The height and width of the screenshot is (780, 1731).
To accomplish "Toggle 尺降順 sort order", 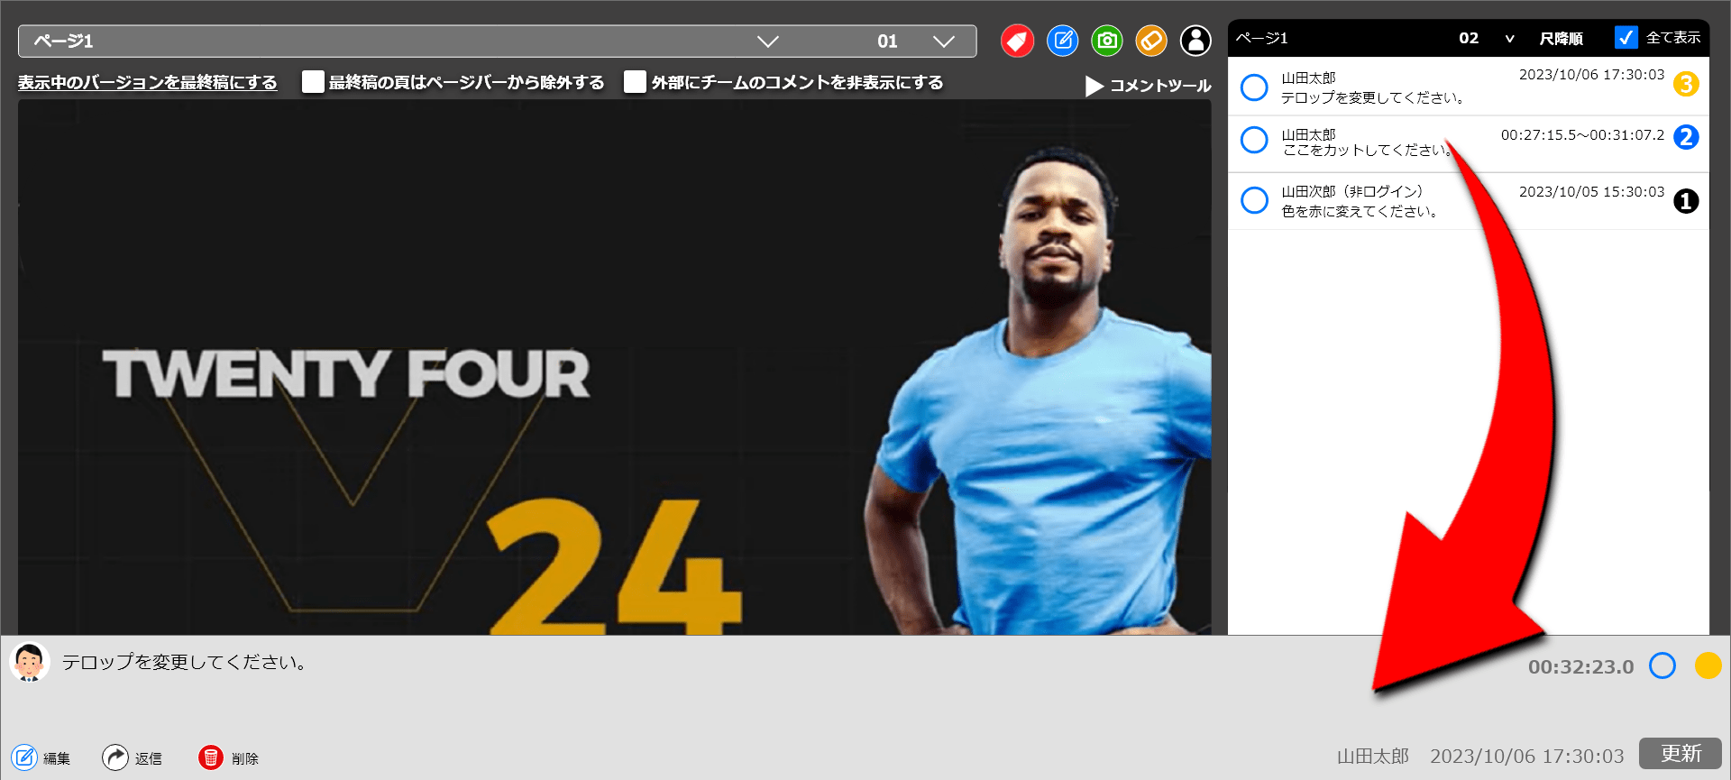I will 1562,39.
